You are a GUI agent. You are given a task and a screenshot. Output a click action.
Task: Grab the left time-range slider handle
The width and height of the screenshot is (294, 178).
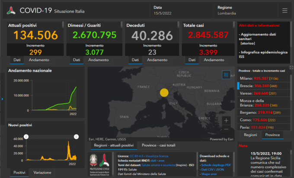coord(26,137)
